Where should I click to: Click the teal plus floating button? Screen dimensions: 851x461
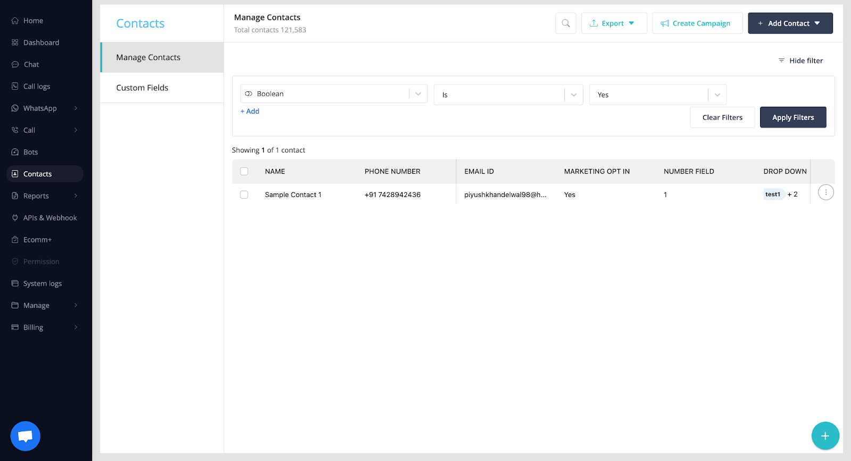(825, 436)
